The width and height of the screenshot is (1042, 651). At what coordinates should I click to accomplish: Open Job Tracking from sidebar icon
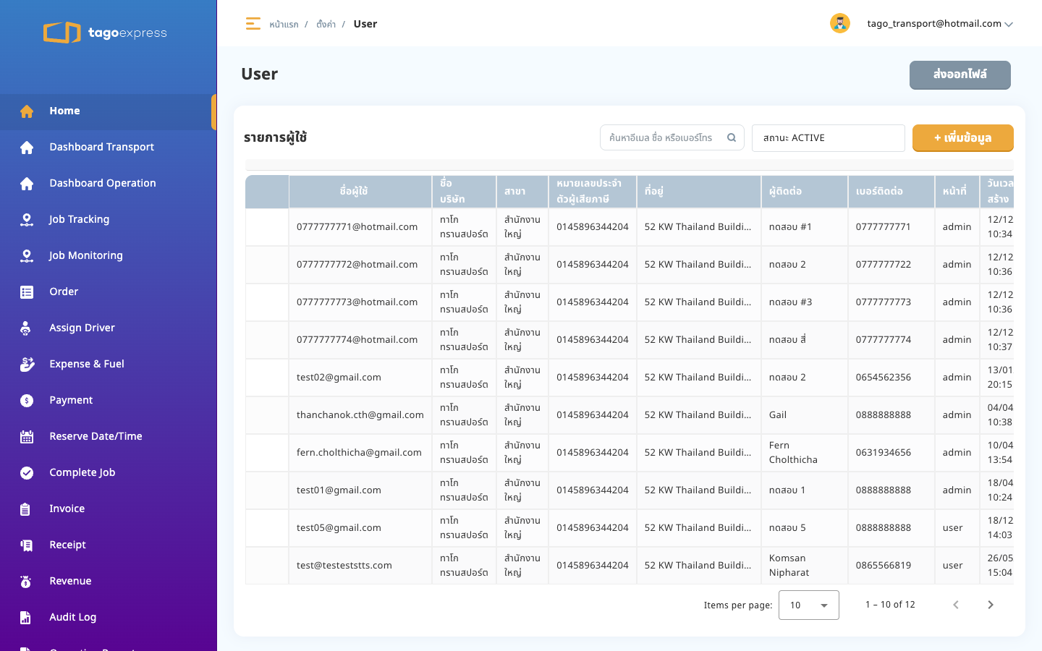pos(27,219)
